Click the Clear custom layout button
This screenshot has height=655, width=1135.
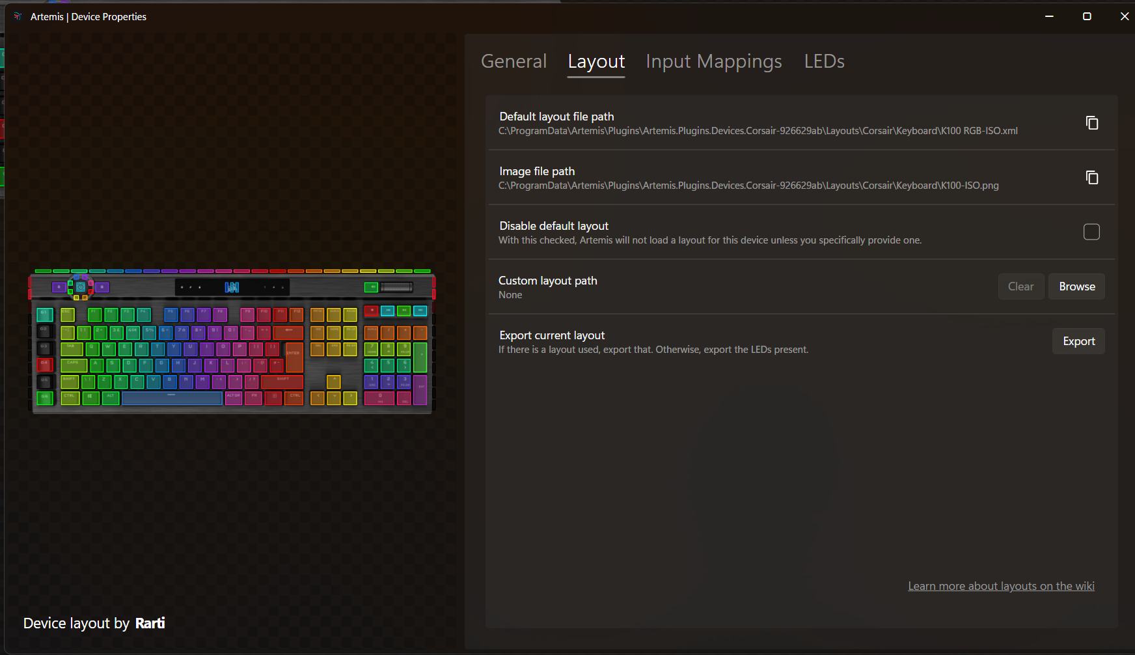pos(1021,286)
